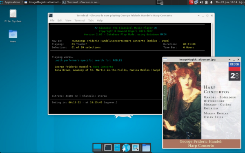The width and height of the screenshot is (245, 153).
Task: Open the volume control tray icon
Action: 201,2
